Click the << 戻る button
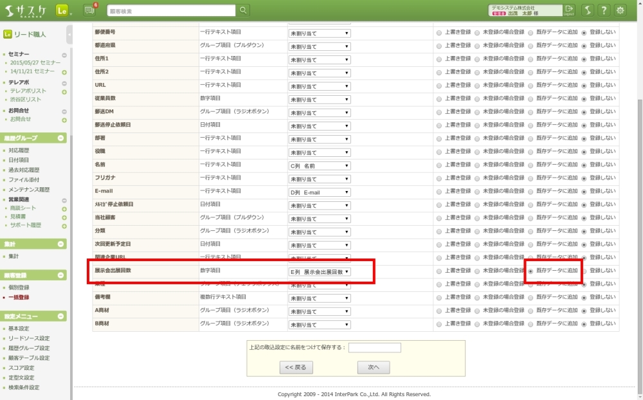Screen dimensions: 643x400 (296, 368)
